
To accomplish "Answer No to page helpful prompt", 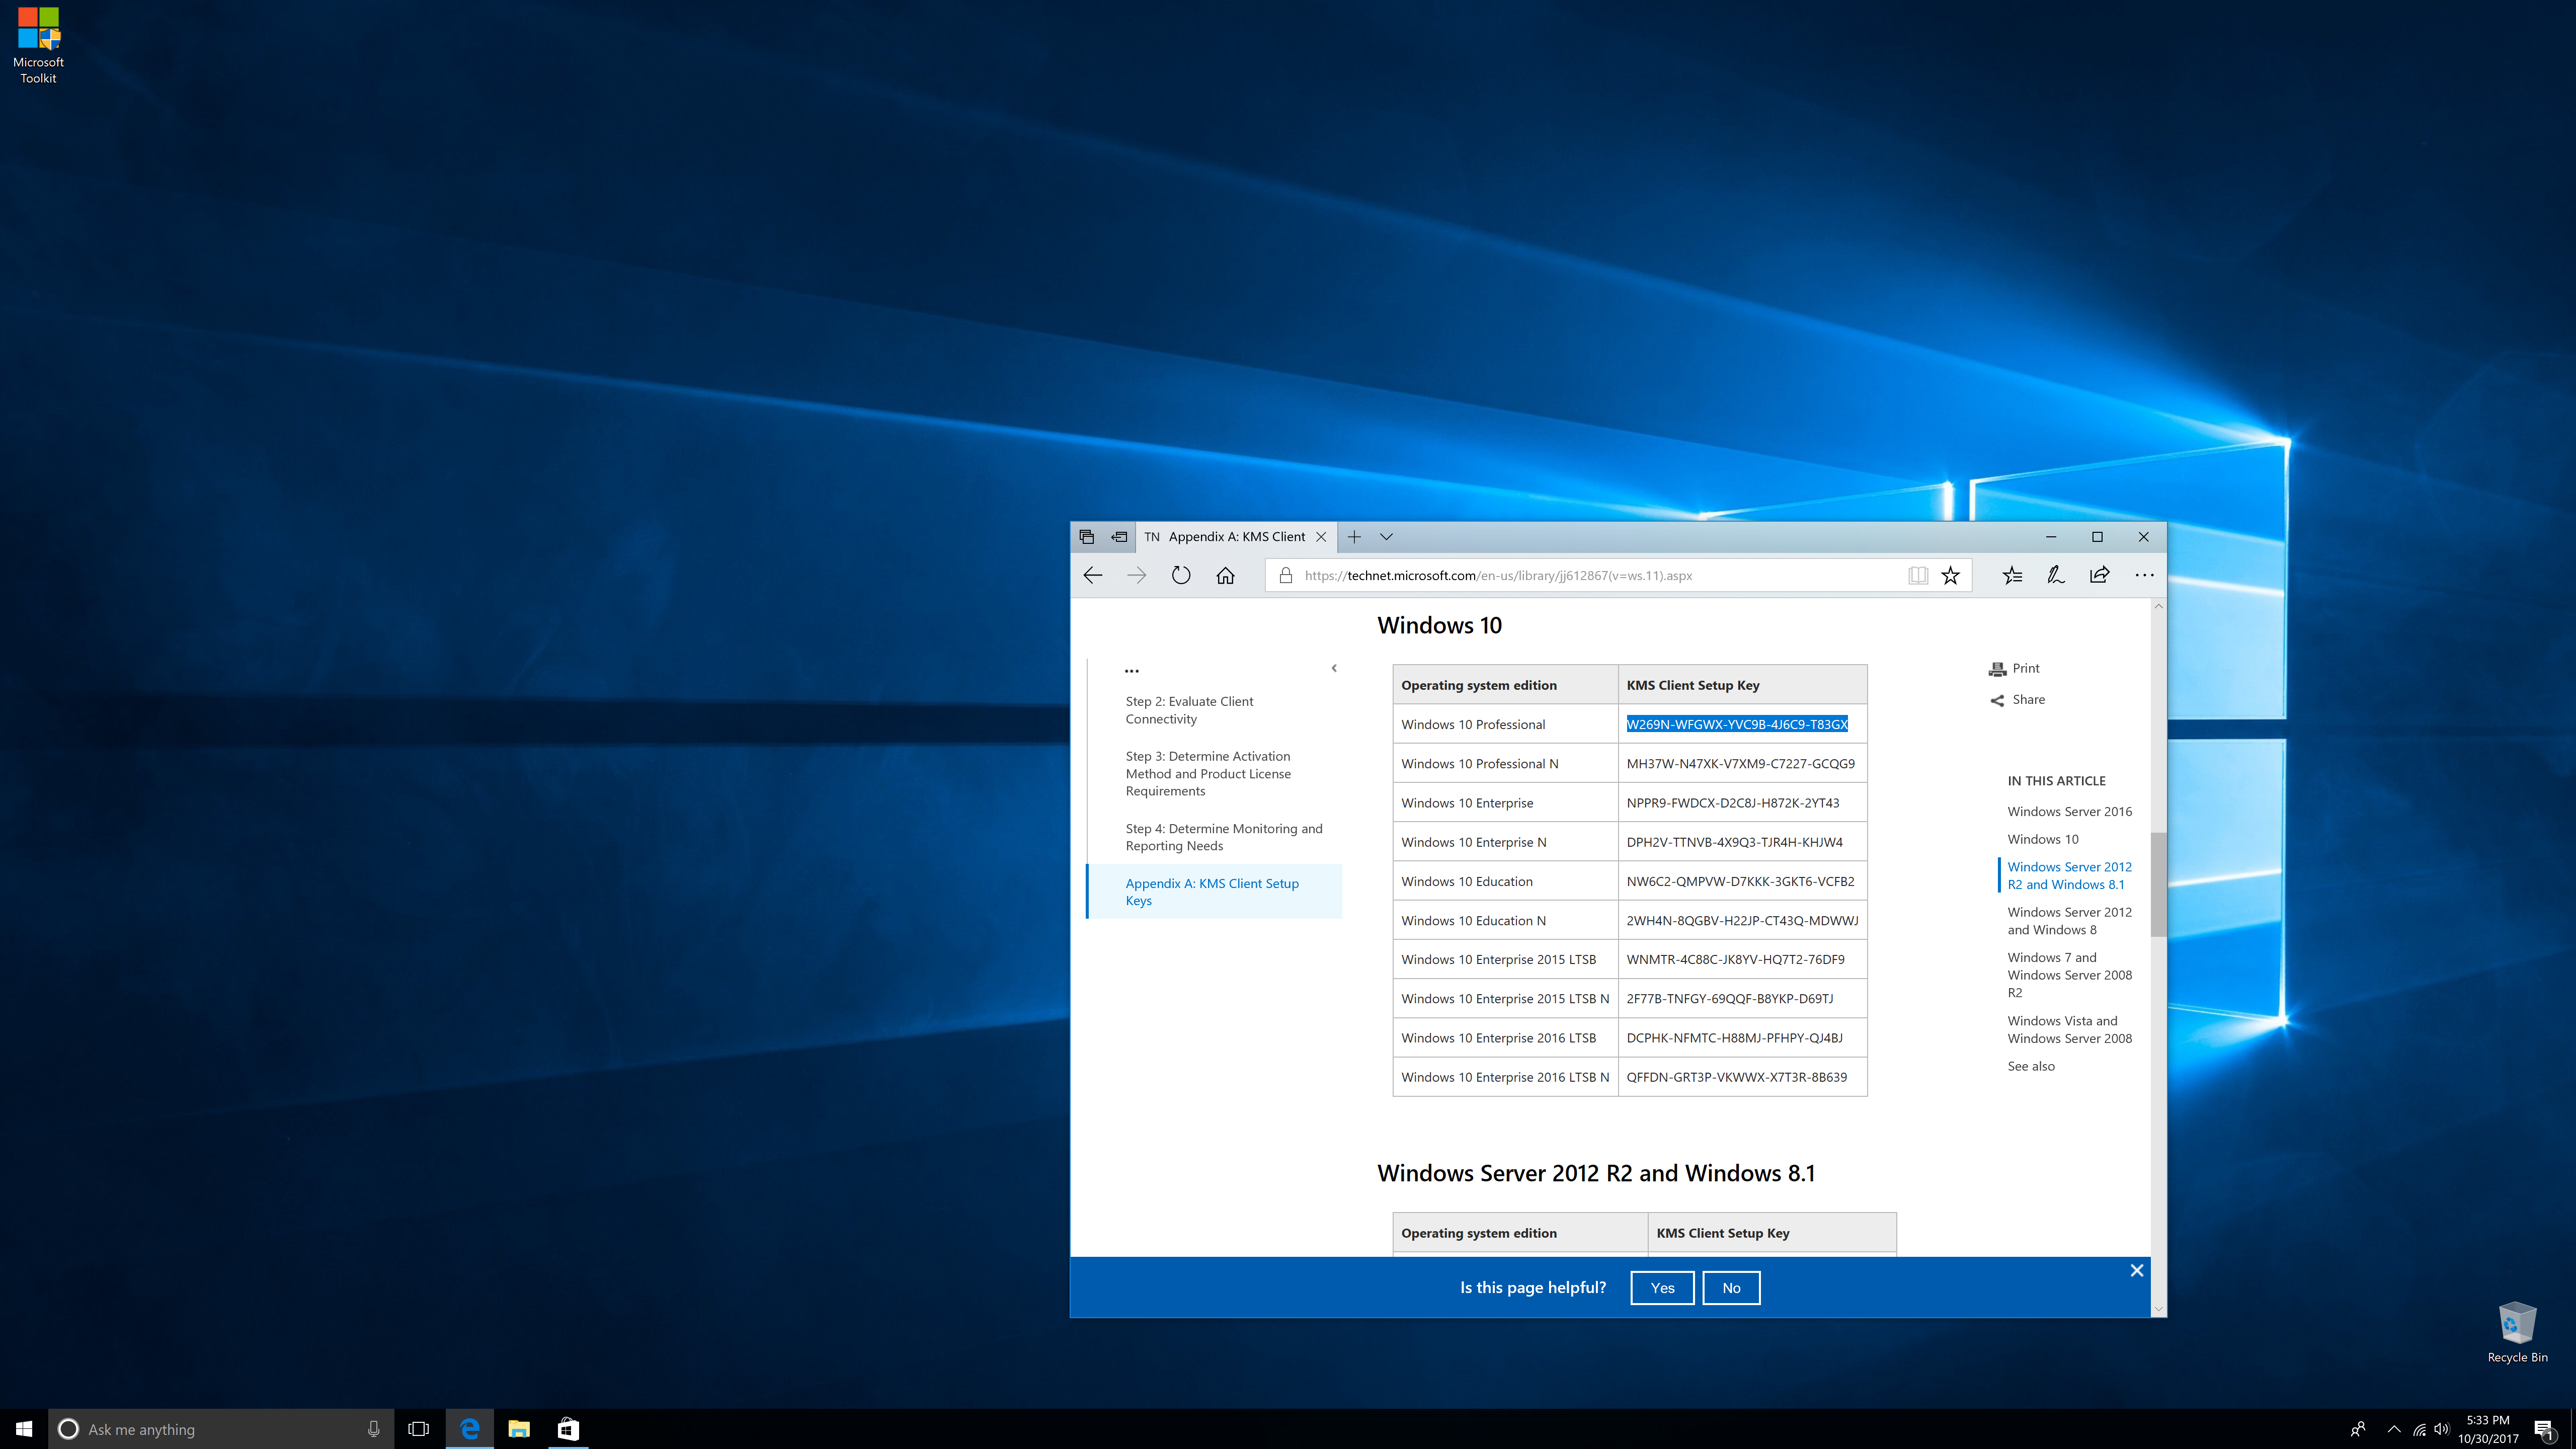I will (1731, 1288).
